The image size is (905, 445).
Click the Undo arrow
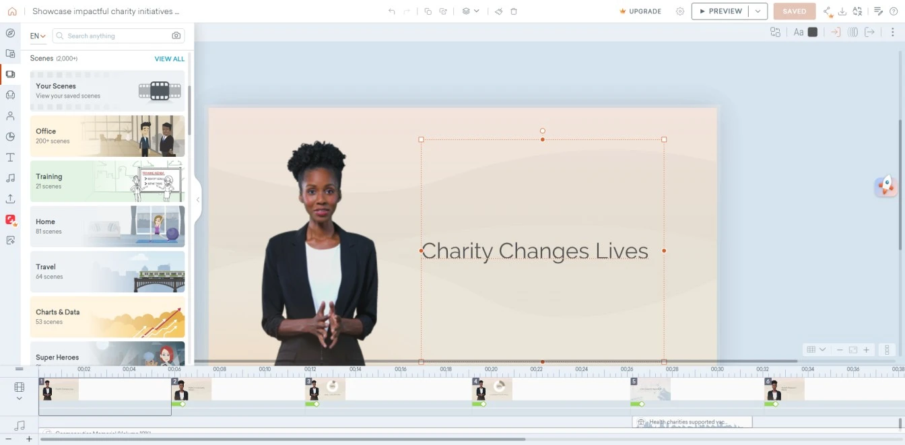coord(392,11)
